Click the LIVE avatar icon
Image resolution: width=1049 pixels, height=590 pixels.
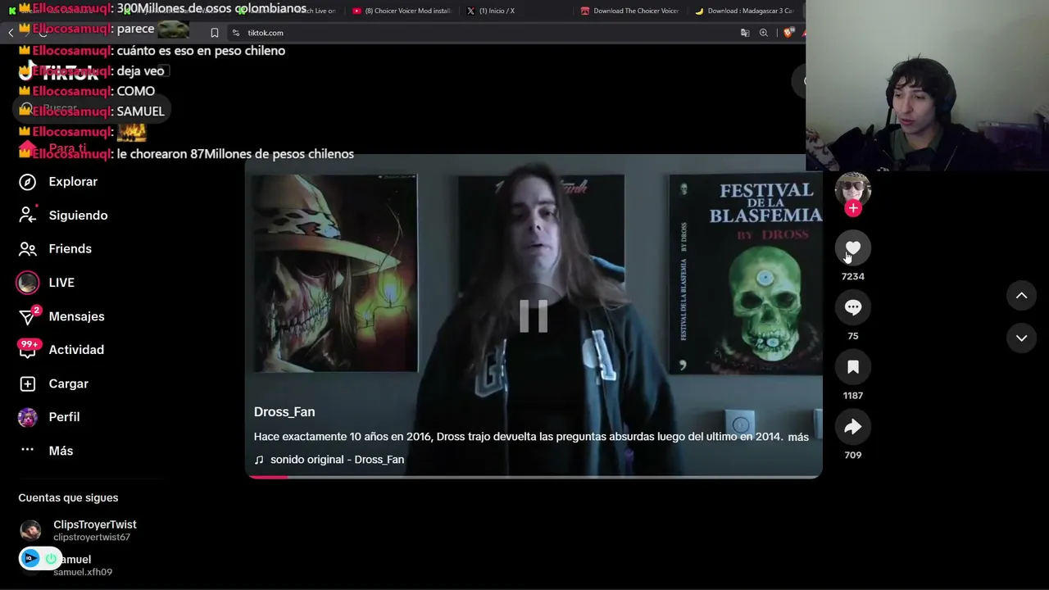pyautogui.click(x=28, y=283)
